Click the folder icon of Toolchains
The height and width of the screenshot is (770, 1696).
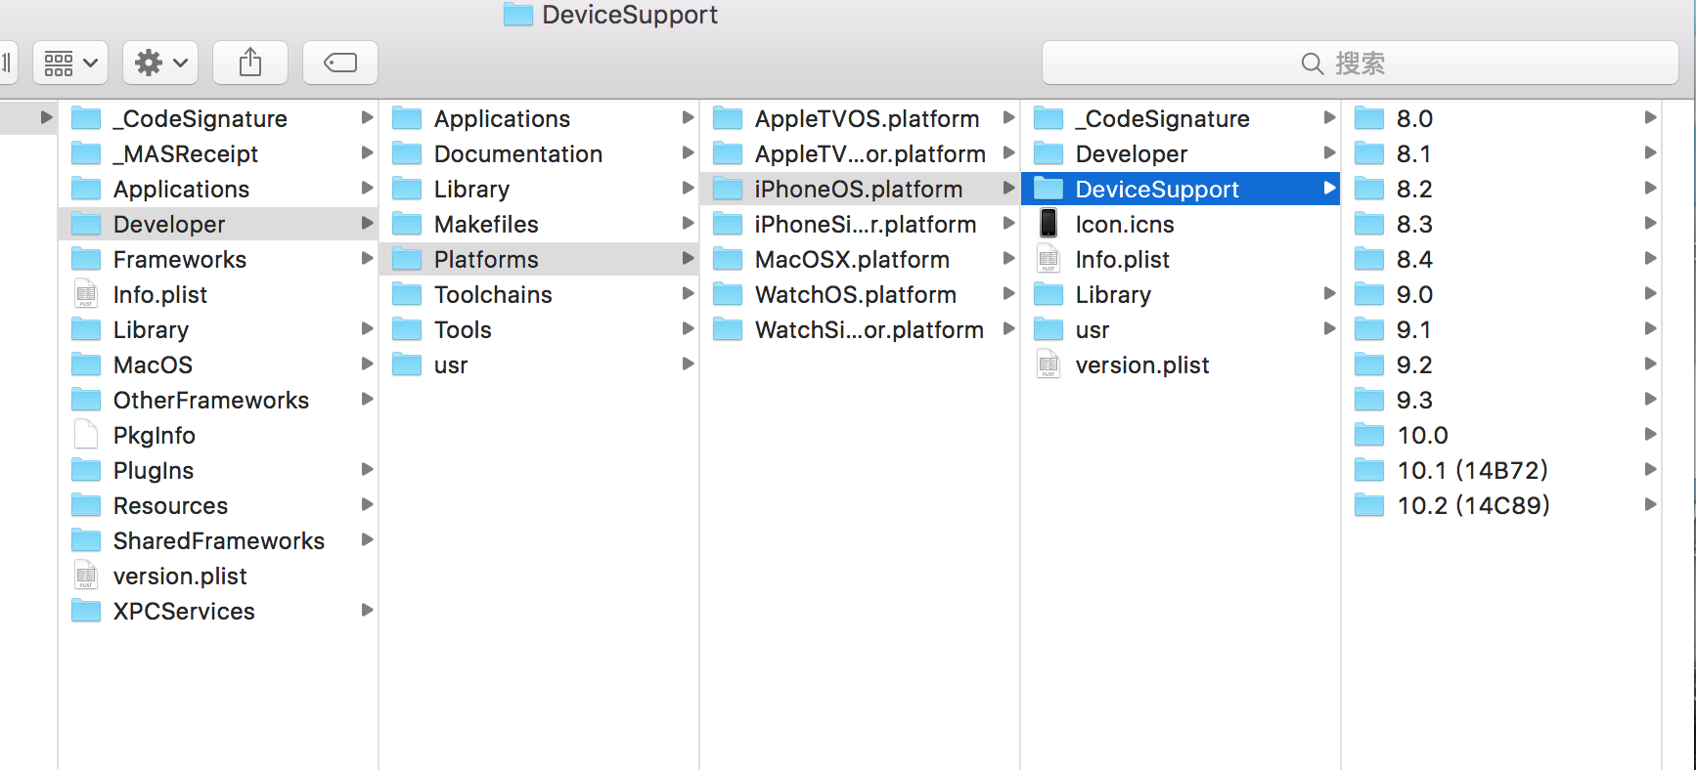[407, 294]
